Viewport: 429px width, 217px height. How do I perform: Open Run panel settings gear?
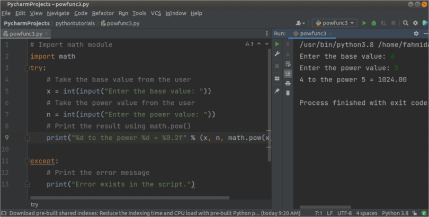[x=416, y=33]
